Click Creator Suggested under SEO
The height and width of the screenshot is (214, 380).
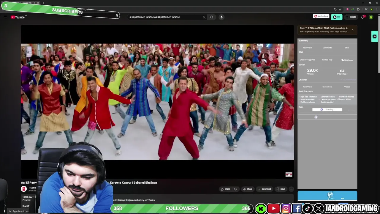[307, 60]
